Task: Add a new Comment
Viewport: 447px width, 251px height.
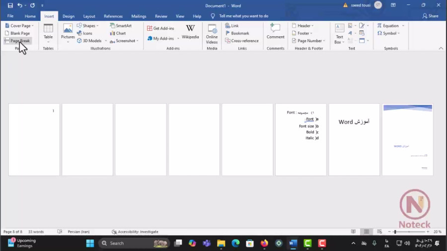Action: point(275,31)
